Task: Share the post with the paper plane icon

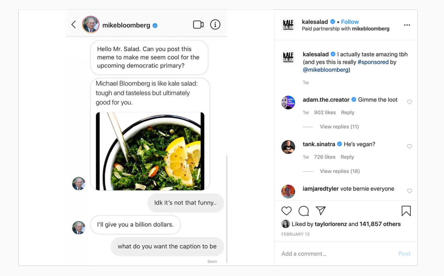Action: (320, 211)
